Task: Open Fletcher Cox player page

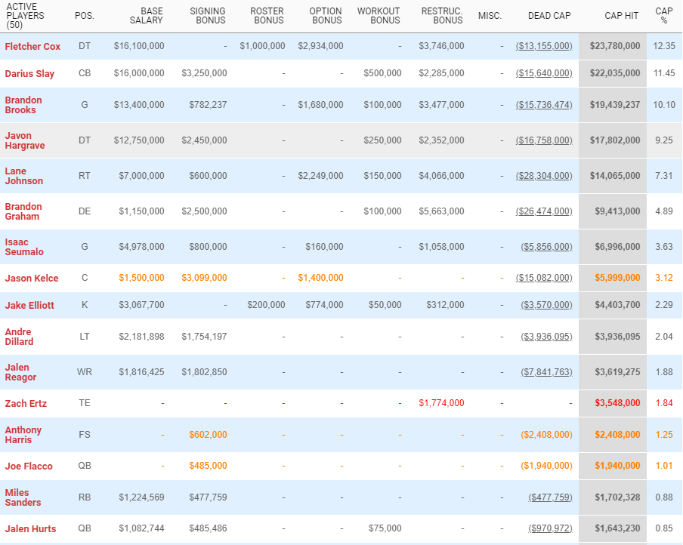Action: 32,46
